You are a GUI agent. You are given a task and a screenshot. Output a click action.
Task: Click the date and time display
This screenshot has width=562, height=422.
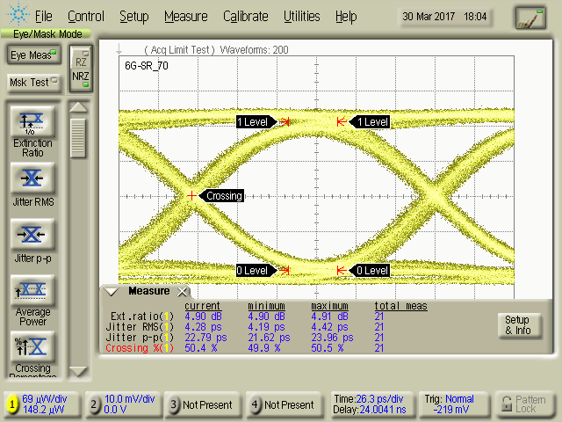444,17
